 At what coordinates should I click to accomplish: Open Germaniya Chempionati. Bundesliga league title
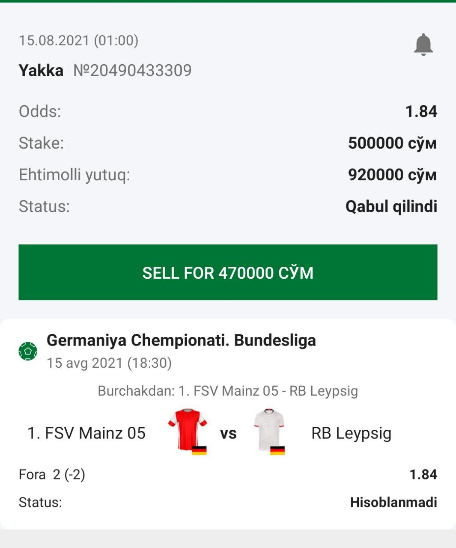181,340
